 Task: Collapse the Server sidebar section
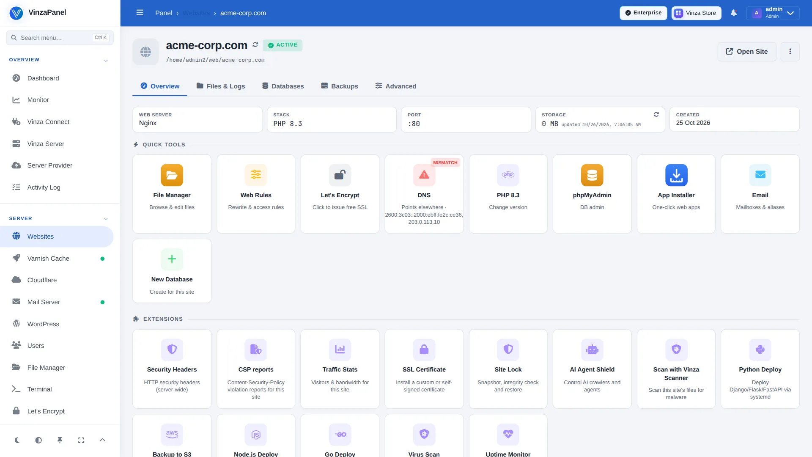pos(106,219)
